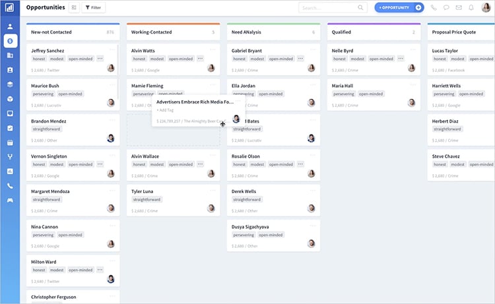Open the user profile avatar at top right

click(486, 8)
